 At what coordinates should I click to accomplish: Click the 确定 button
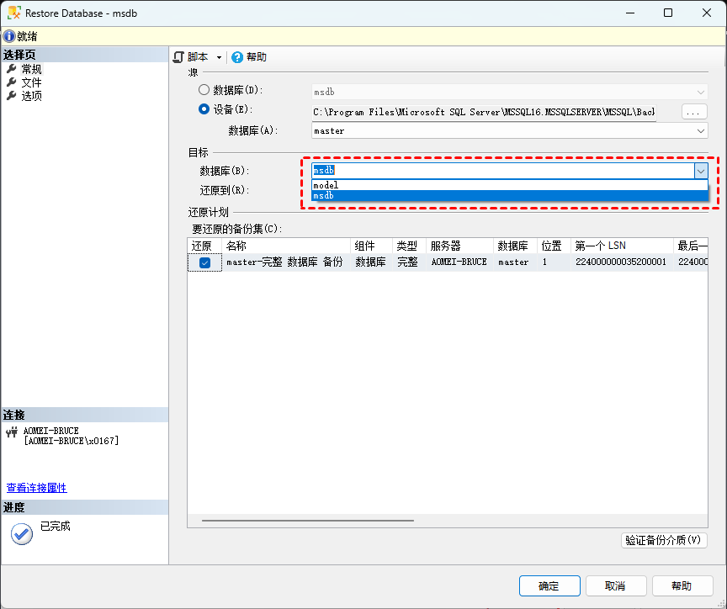(549, 586)
